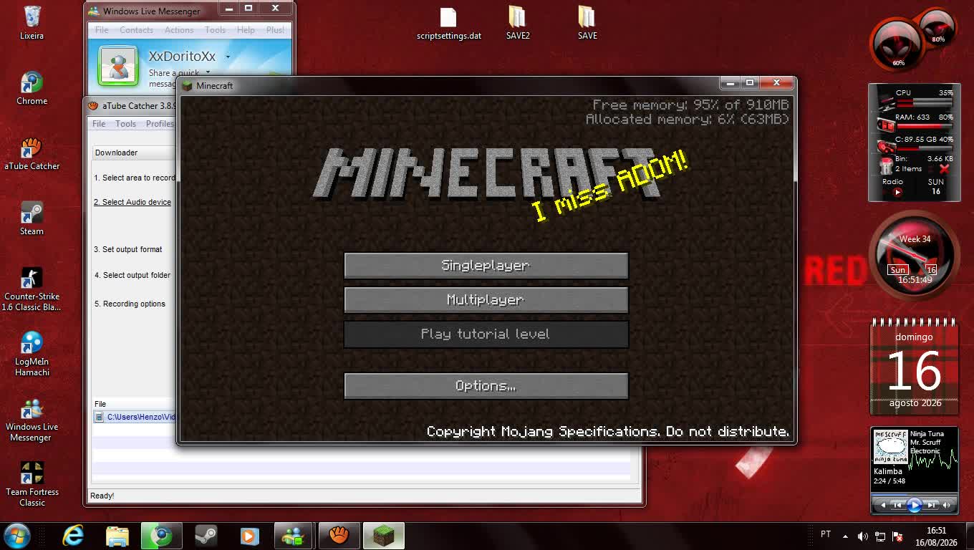This screenshot has height=550, width=974.
Task: Empty bin red X in system gadget
Action: [x=944, y=169]
